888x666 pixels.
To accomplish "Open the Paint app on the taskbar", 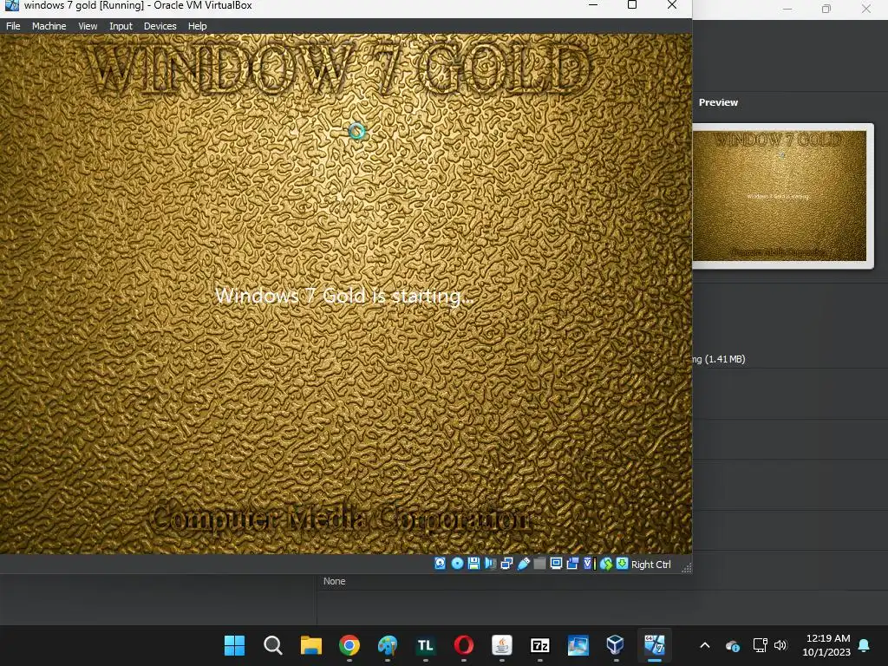I will (x=388, y=645).
